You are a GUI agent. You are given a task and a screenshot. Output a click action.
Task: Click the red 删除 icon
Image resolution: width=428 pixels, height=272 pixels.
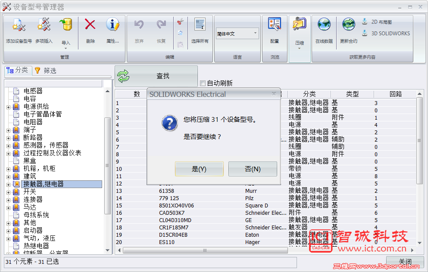[x=90, y=24]
